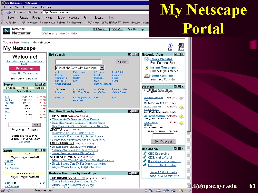Close the Business Headlines by NewsEdge panel
Screen dimensions: 258x193
point(137,173)
